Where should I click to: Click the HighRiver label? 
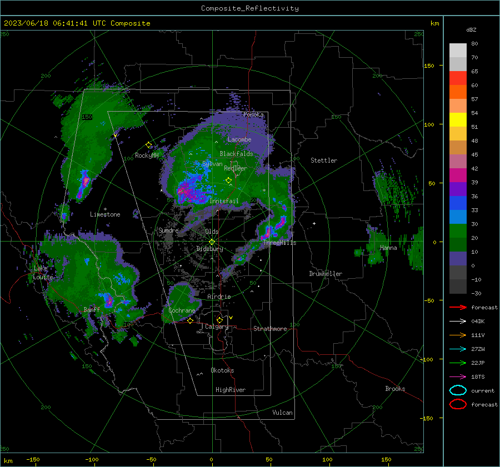click(x=231, y=390)
